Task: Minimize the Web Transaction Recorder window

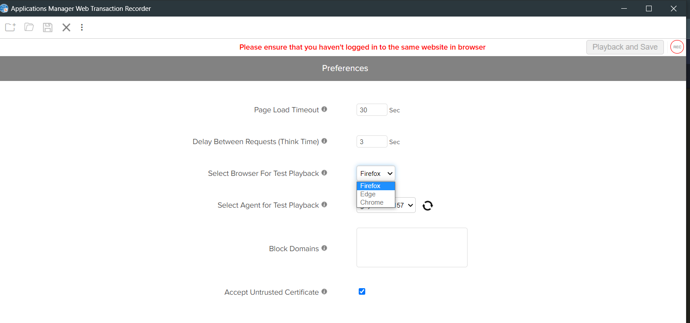Action: tap(624, 8)
